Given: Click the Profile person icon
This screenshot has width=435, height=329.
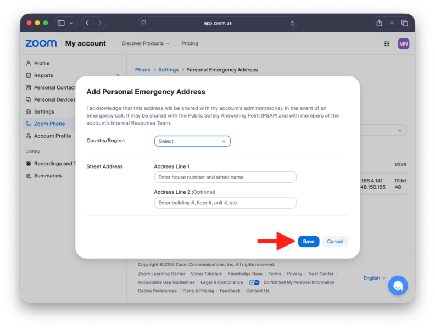Looking at the screenshot, I should (x=29, y=63).
